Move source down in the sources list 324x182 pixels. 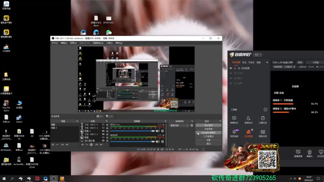click(101, 145)
